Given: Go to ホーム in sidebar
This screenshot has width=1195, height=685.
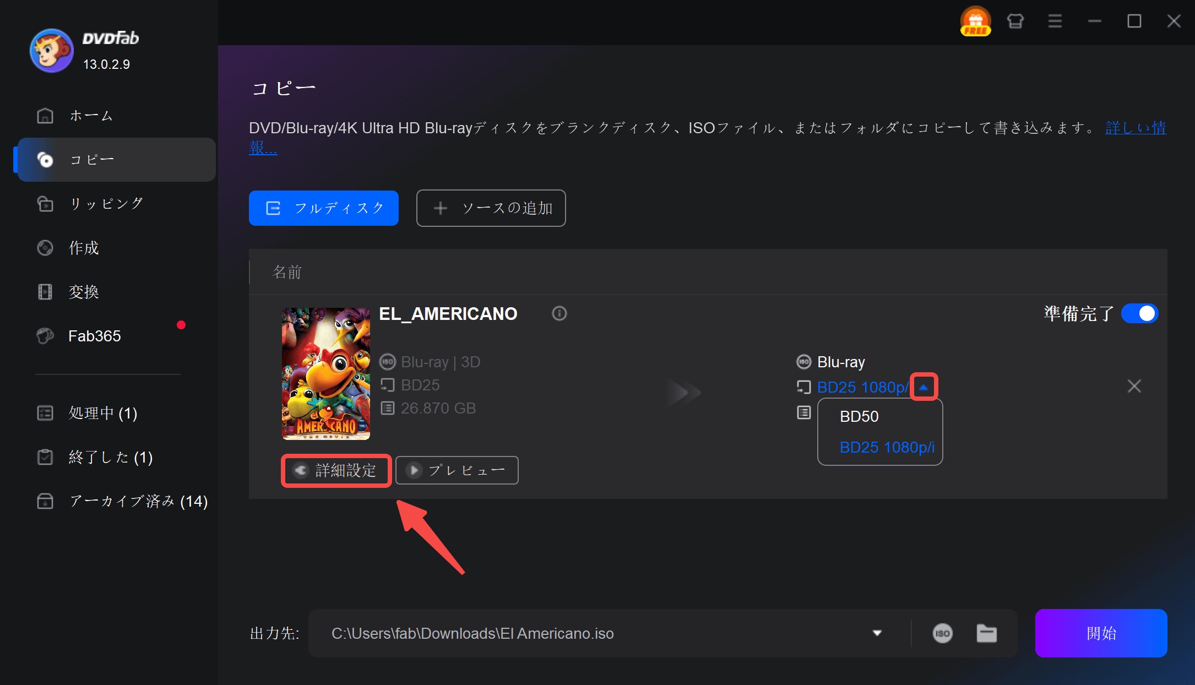Looking at the screenshot, I should (x=116, y=116).
